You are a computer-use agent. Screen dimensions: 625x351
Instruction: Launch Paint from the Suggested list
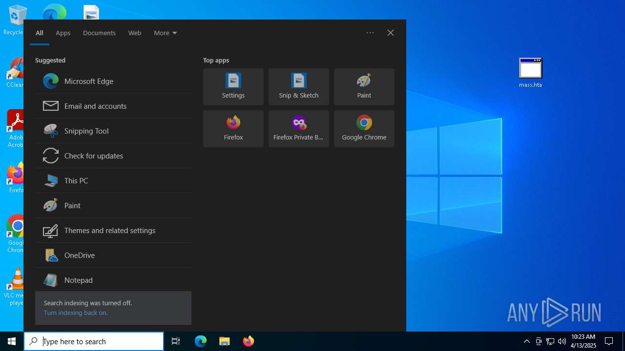tap(113, 206)
